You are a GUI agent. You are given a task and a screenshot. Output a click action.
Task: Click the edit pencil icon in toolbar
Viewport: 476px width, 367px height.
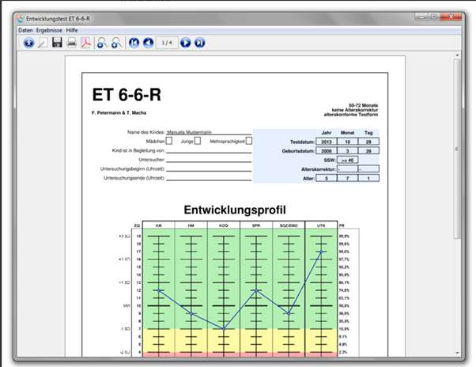[x=43, y=43]
